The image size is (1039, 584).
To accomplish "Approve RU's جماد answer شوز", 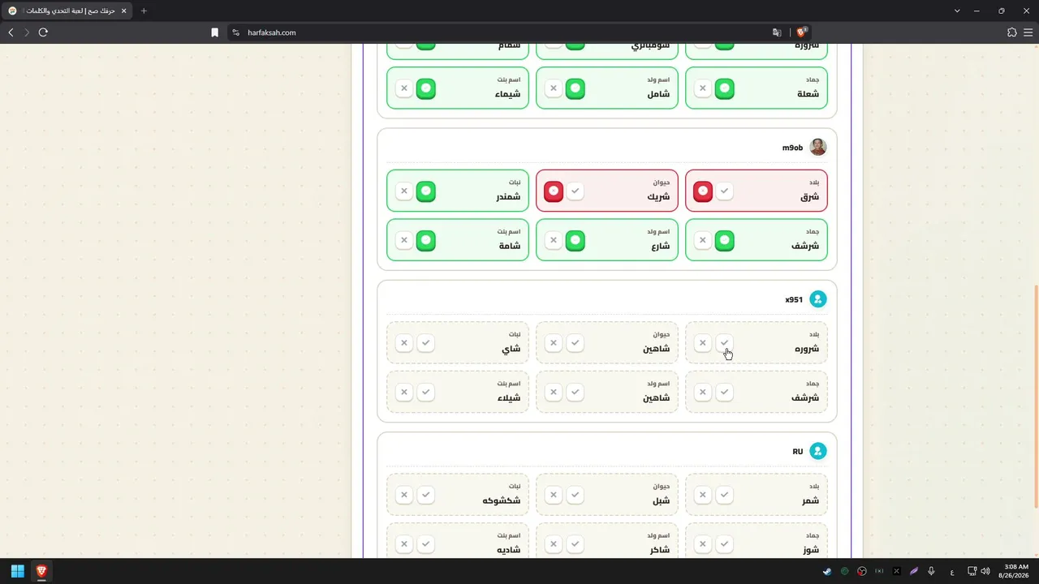I will click(x=725, y=543).
